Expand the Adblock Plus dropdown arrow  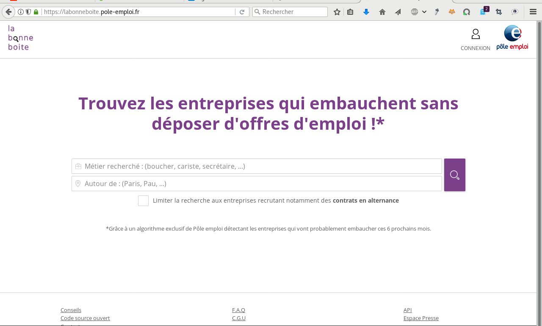pyautogui.click(x=424, y=12)
